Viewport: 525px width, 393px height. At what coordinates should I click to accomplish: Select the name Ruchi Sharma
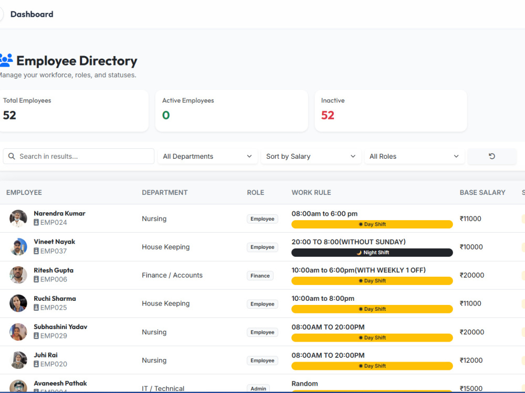tap(55, 299)
